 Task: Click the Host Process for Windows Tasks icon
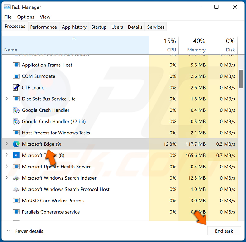pyautogui.click(x=16, y=133)
